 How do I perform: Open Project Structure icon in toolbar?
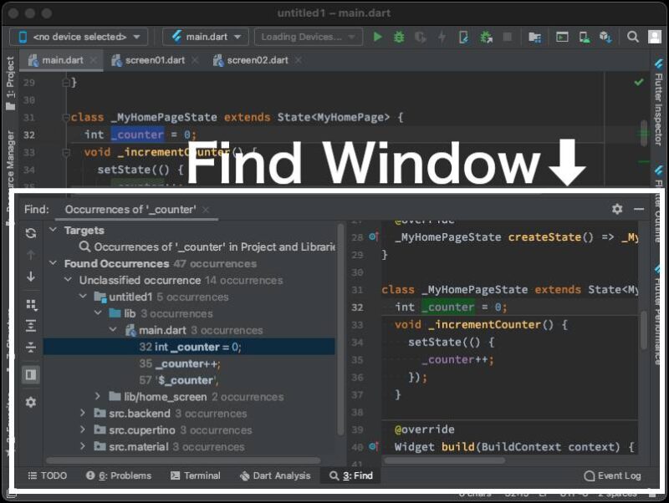pos(534,37)
